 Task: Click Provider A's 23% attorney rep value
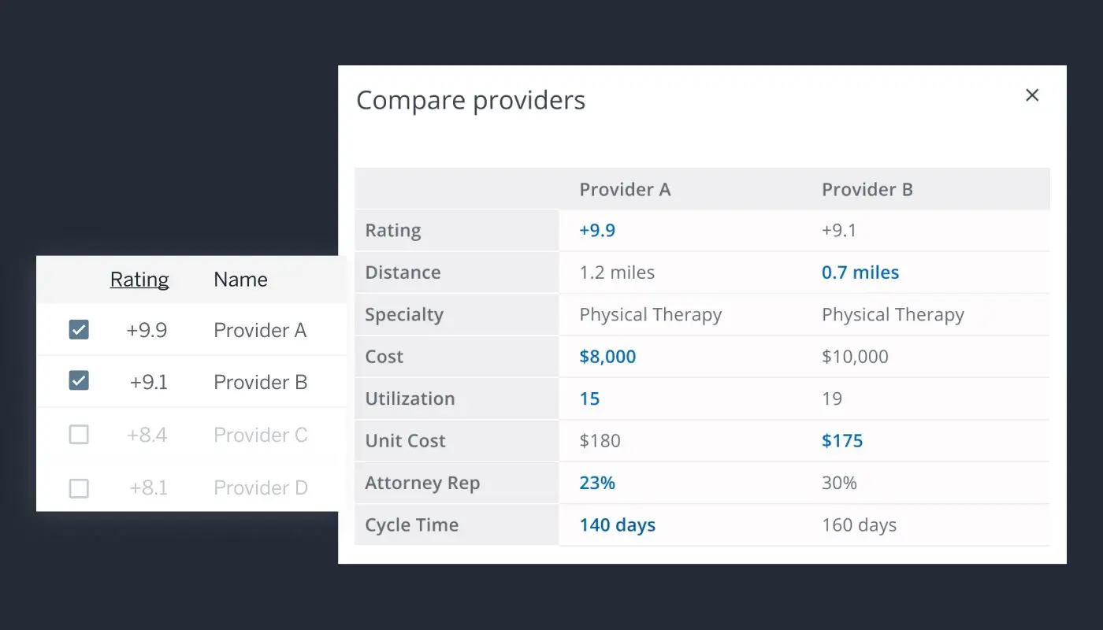[x=597, y=482]
